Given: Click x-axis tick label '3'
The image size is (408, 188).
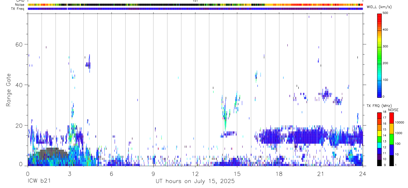Looking at the screenshot, I should pyautogui.click(x=69, y=174).
